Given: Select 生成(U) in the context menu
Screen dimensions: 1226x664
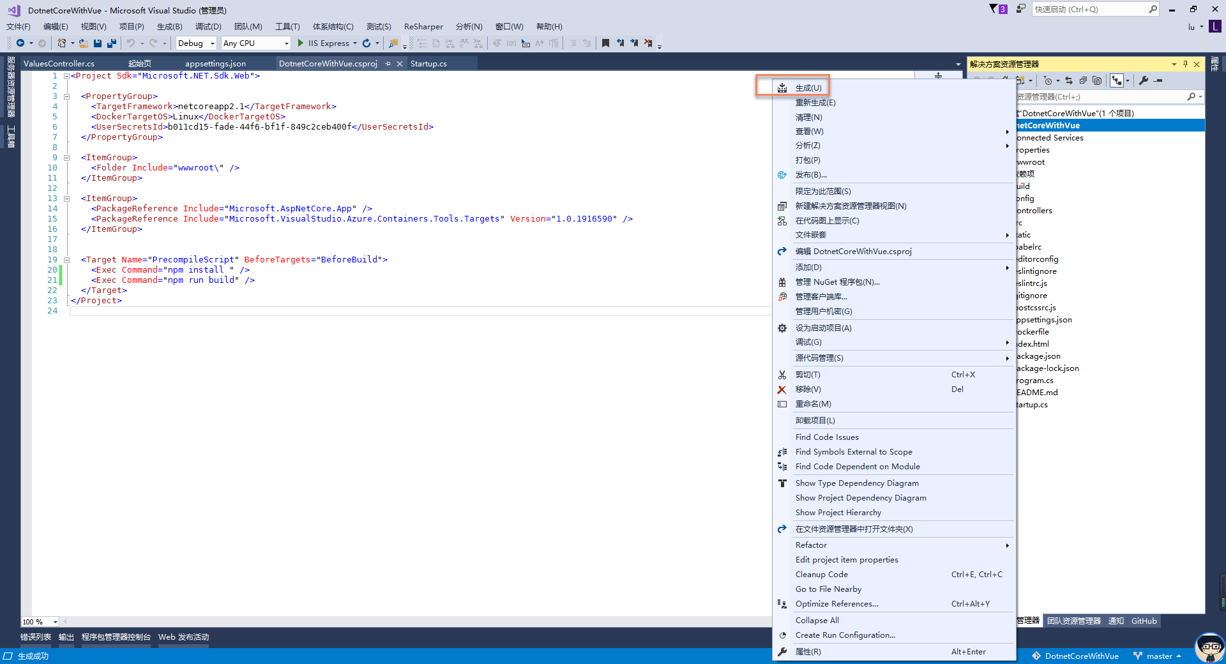Looking at the screenshot, I should tap(894, 88).
